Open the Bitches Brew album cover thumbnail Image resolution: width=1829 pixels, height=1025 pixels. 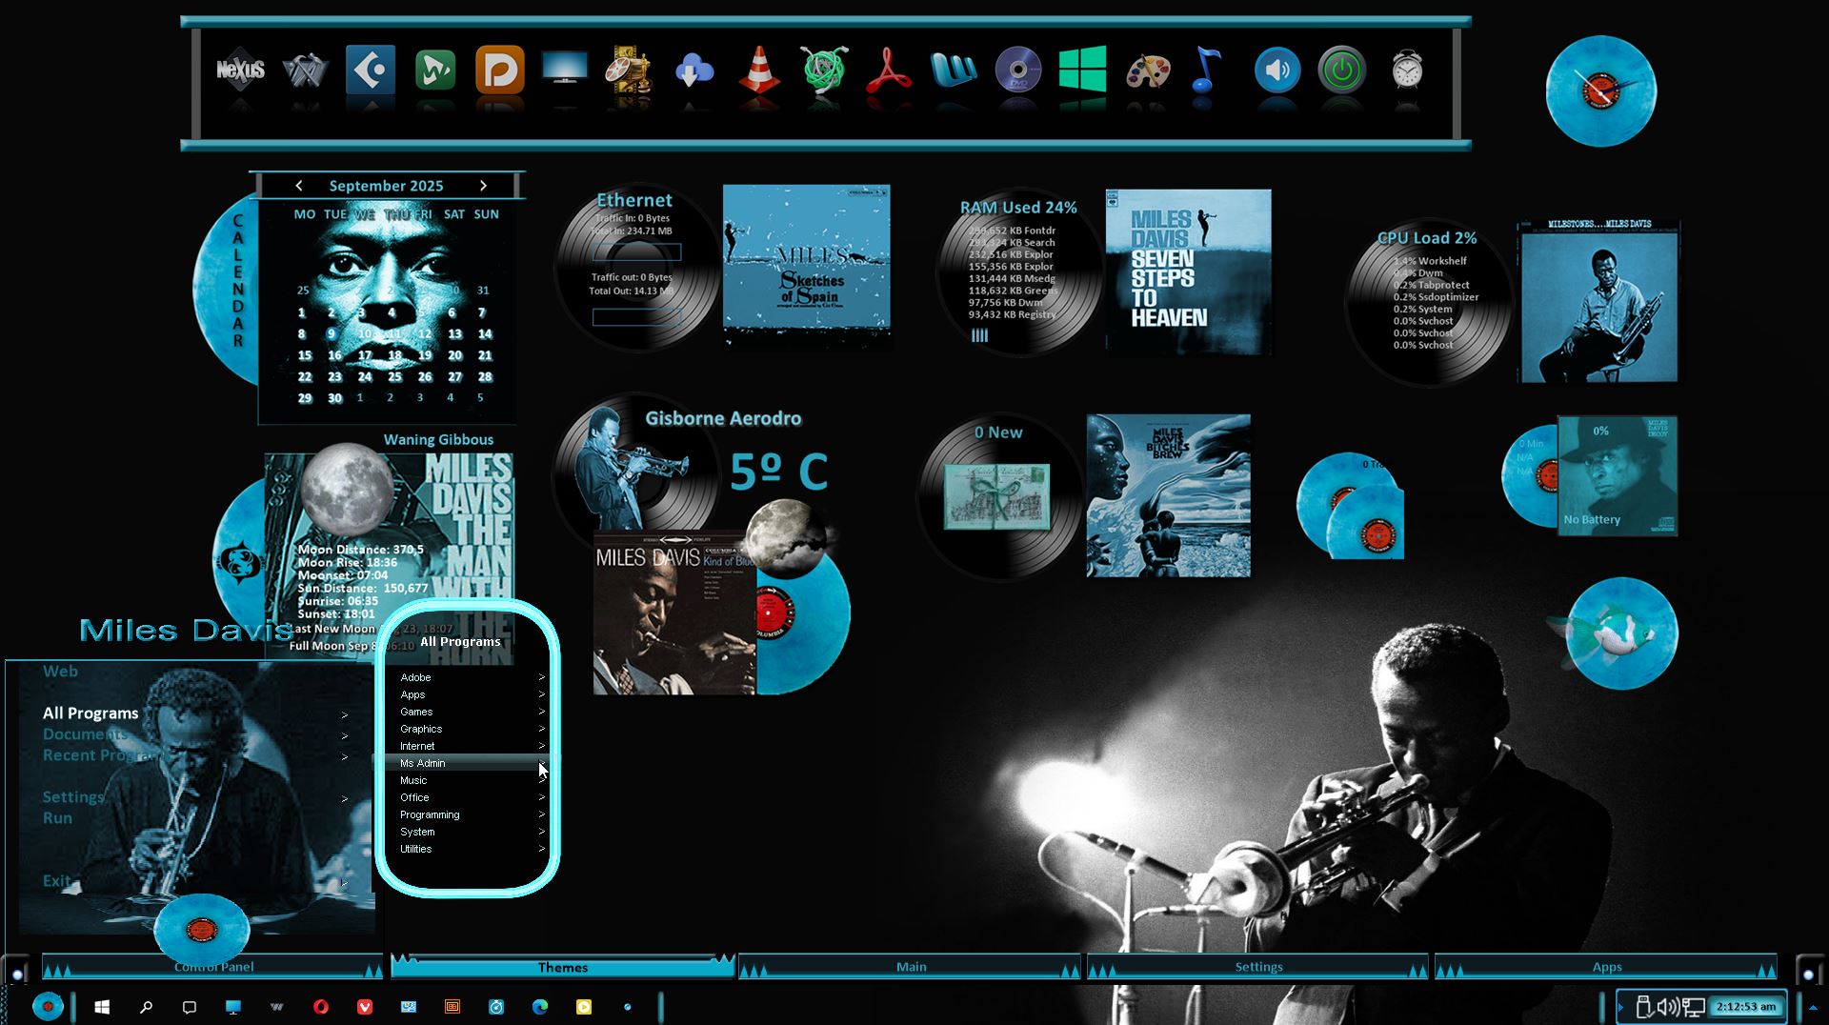1168,495
